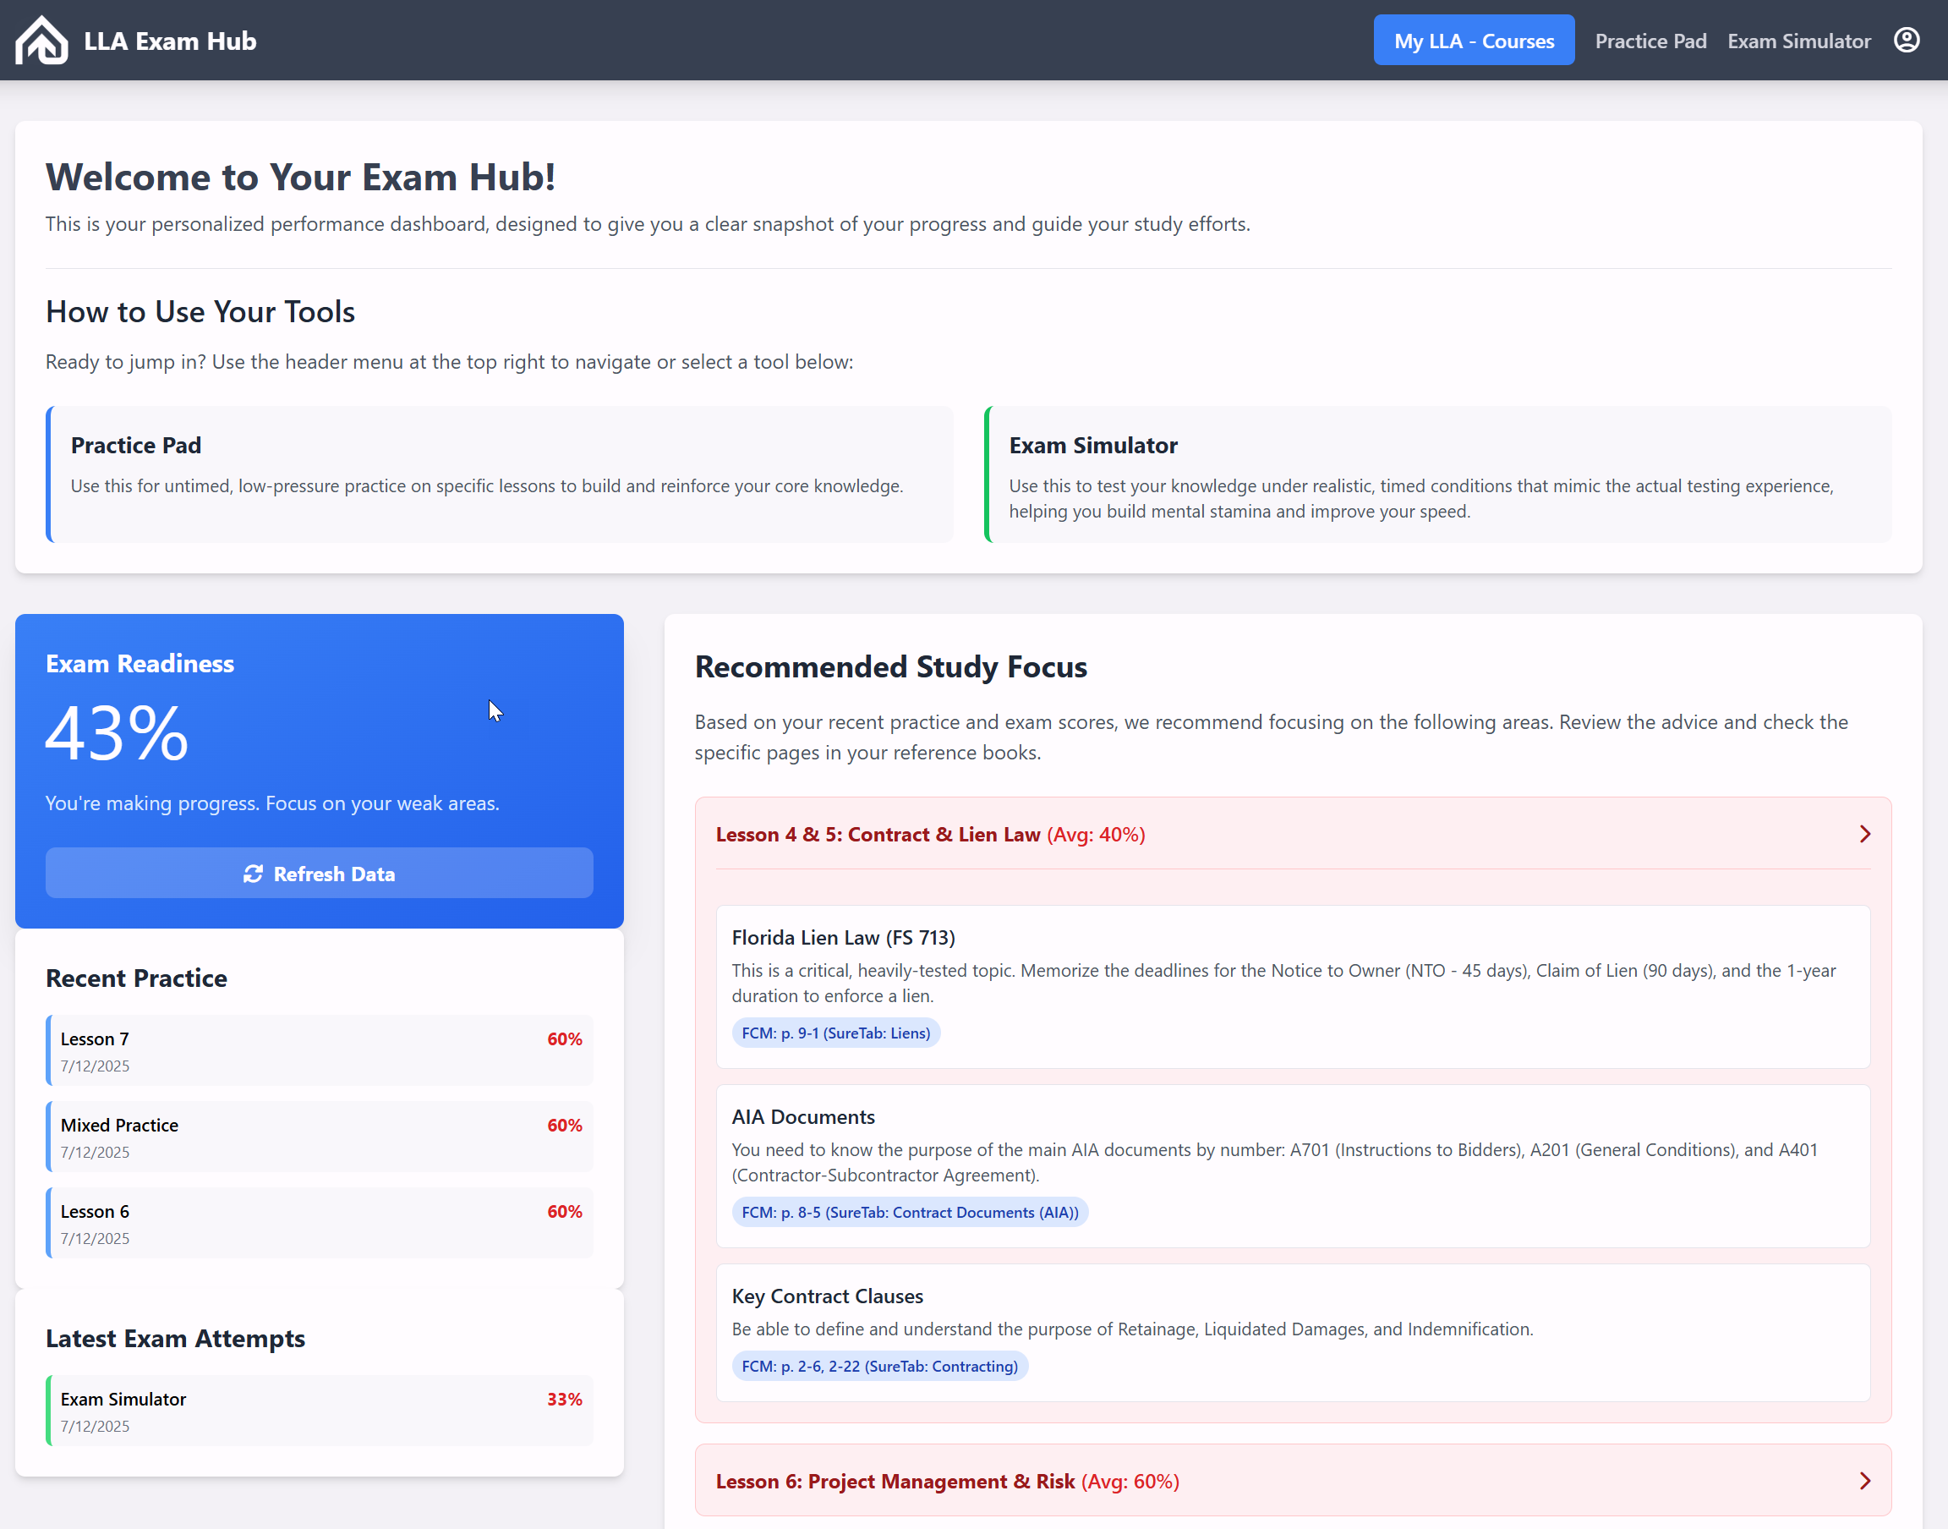The image size is (1948, 1529).
Task: Click the house logo icon
Action: (x=41, y=41)
